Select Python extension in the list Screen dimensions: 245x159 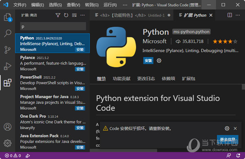[x=52, y=43]
